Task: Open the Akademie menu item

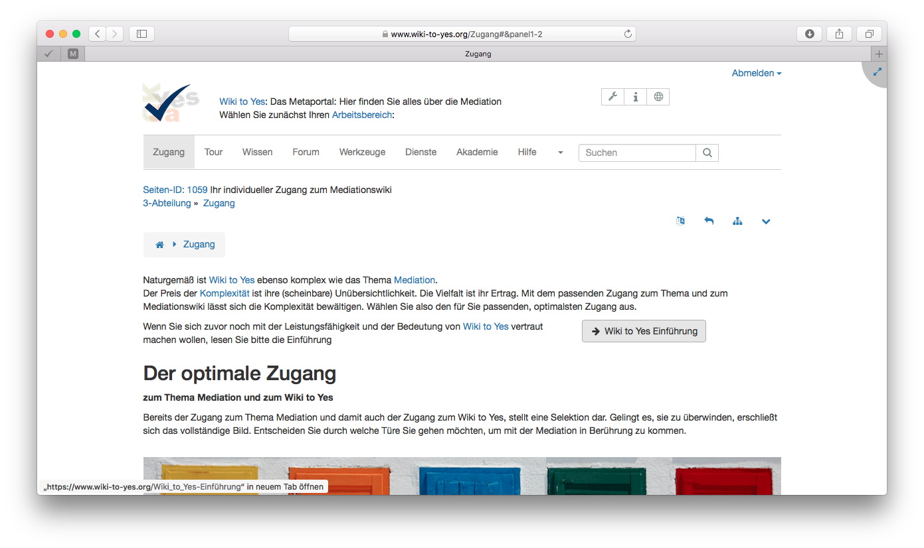Action: [x=476, y=153]
